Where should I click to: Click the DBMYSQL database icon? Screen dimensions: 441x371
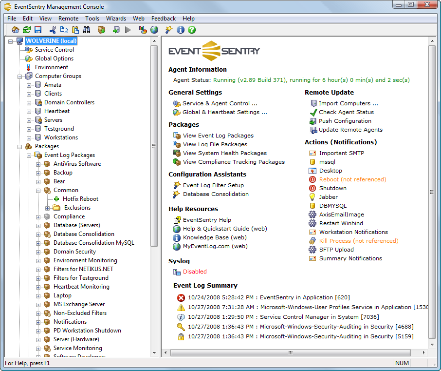312,206
